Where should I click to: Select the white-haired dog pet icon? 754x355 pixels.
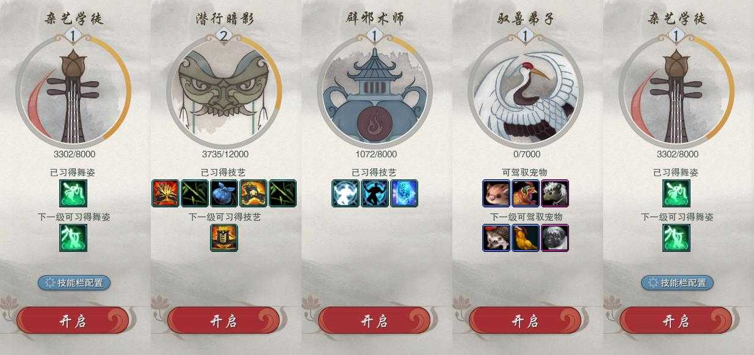pyautogui.click(x=555, y=193)
